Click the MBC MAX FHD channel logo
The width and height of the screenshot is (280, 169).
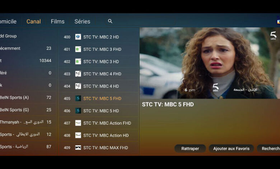pyautogui.click(x=78, y=147)
